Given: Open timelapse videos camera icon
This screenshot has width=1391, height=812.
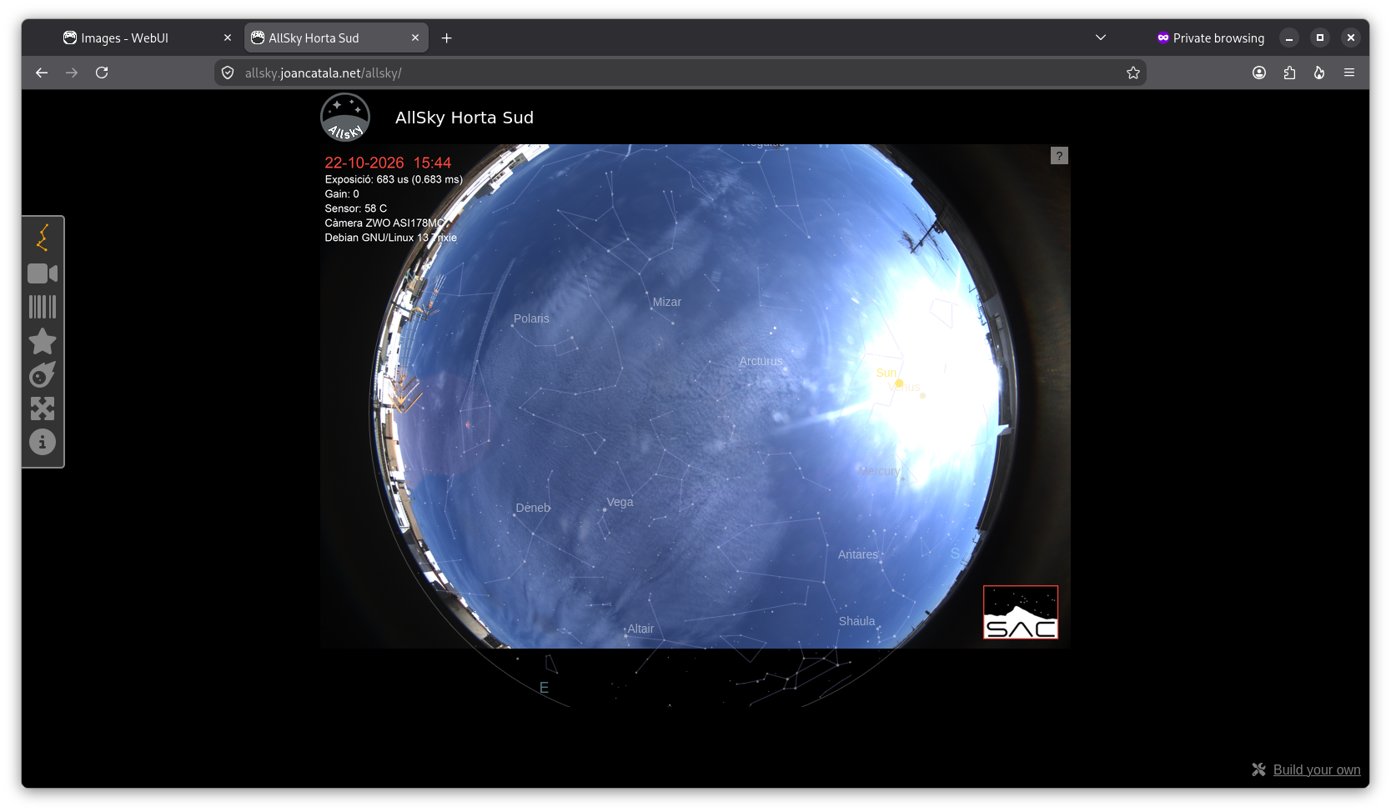Looking at the screenshot, I should (43, 273).
